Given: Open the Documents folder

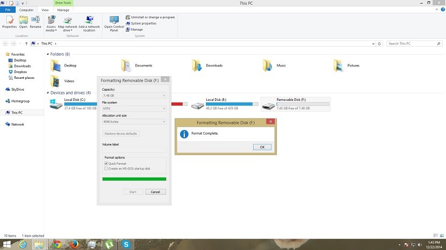Looking at the screenshot, I should (137, 65).
